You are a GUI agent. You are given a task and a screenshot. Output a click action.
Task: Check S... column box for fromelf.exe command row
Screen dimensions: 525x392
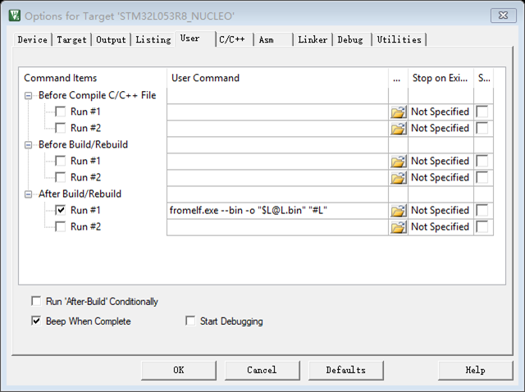click(x=482, y=211)
